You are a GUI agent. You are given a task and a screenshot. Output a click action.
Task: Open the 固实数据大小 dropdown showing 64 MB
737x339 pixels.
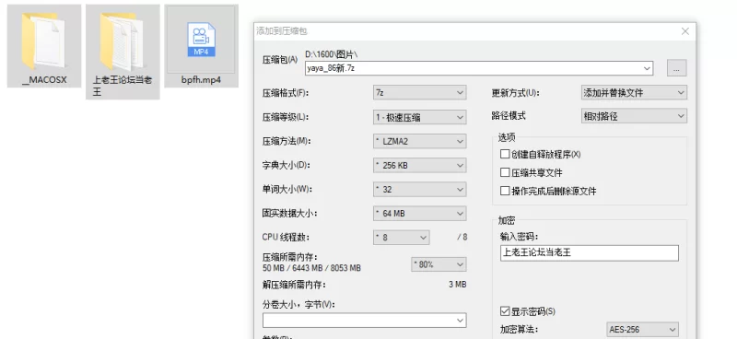pyautogui.click(x=420, y=214)
